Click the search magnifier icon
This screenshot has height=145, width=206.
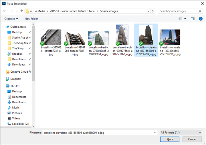pyautogui.click(x=200, y=11)
